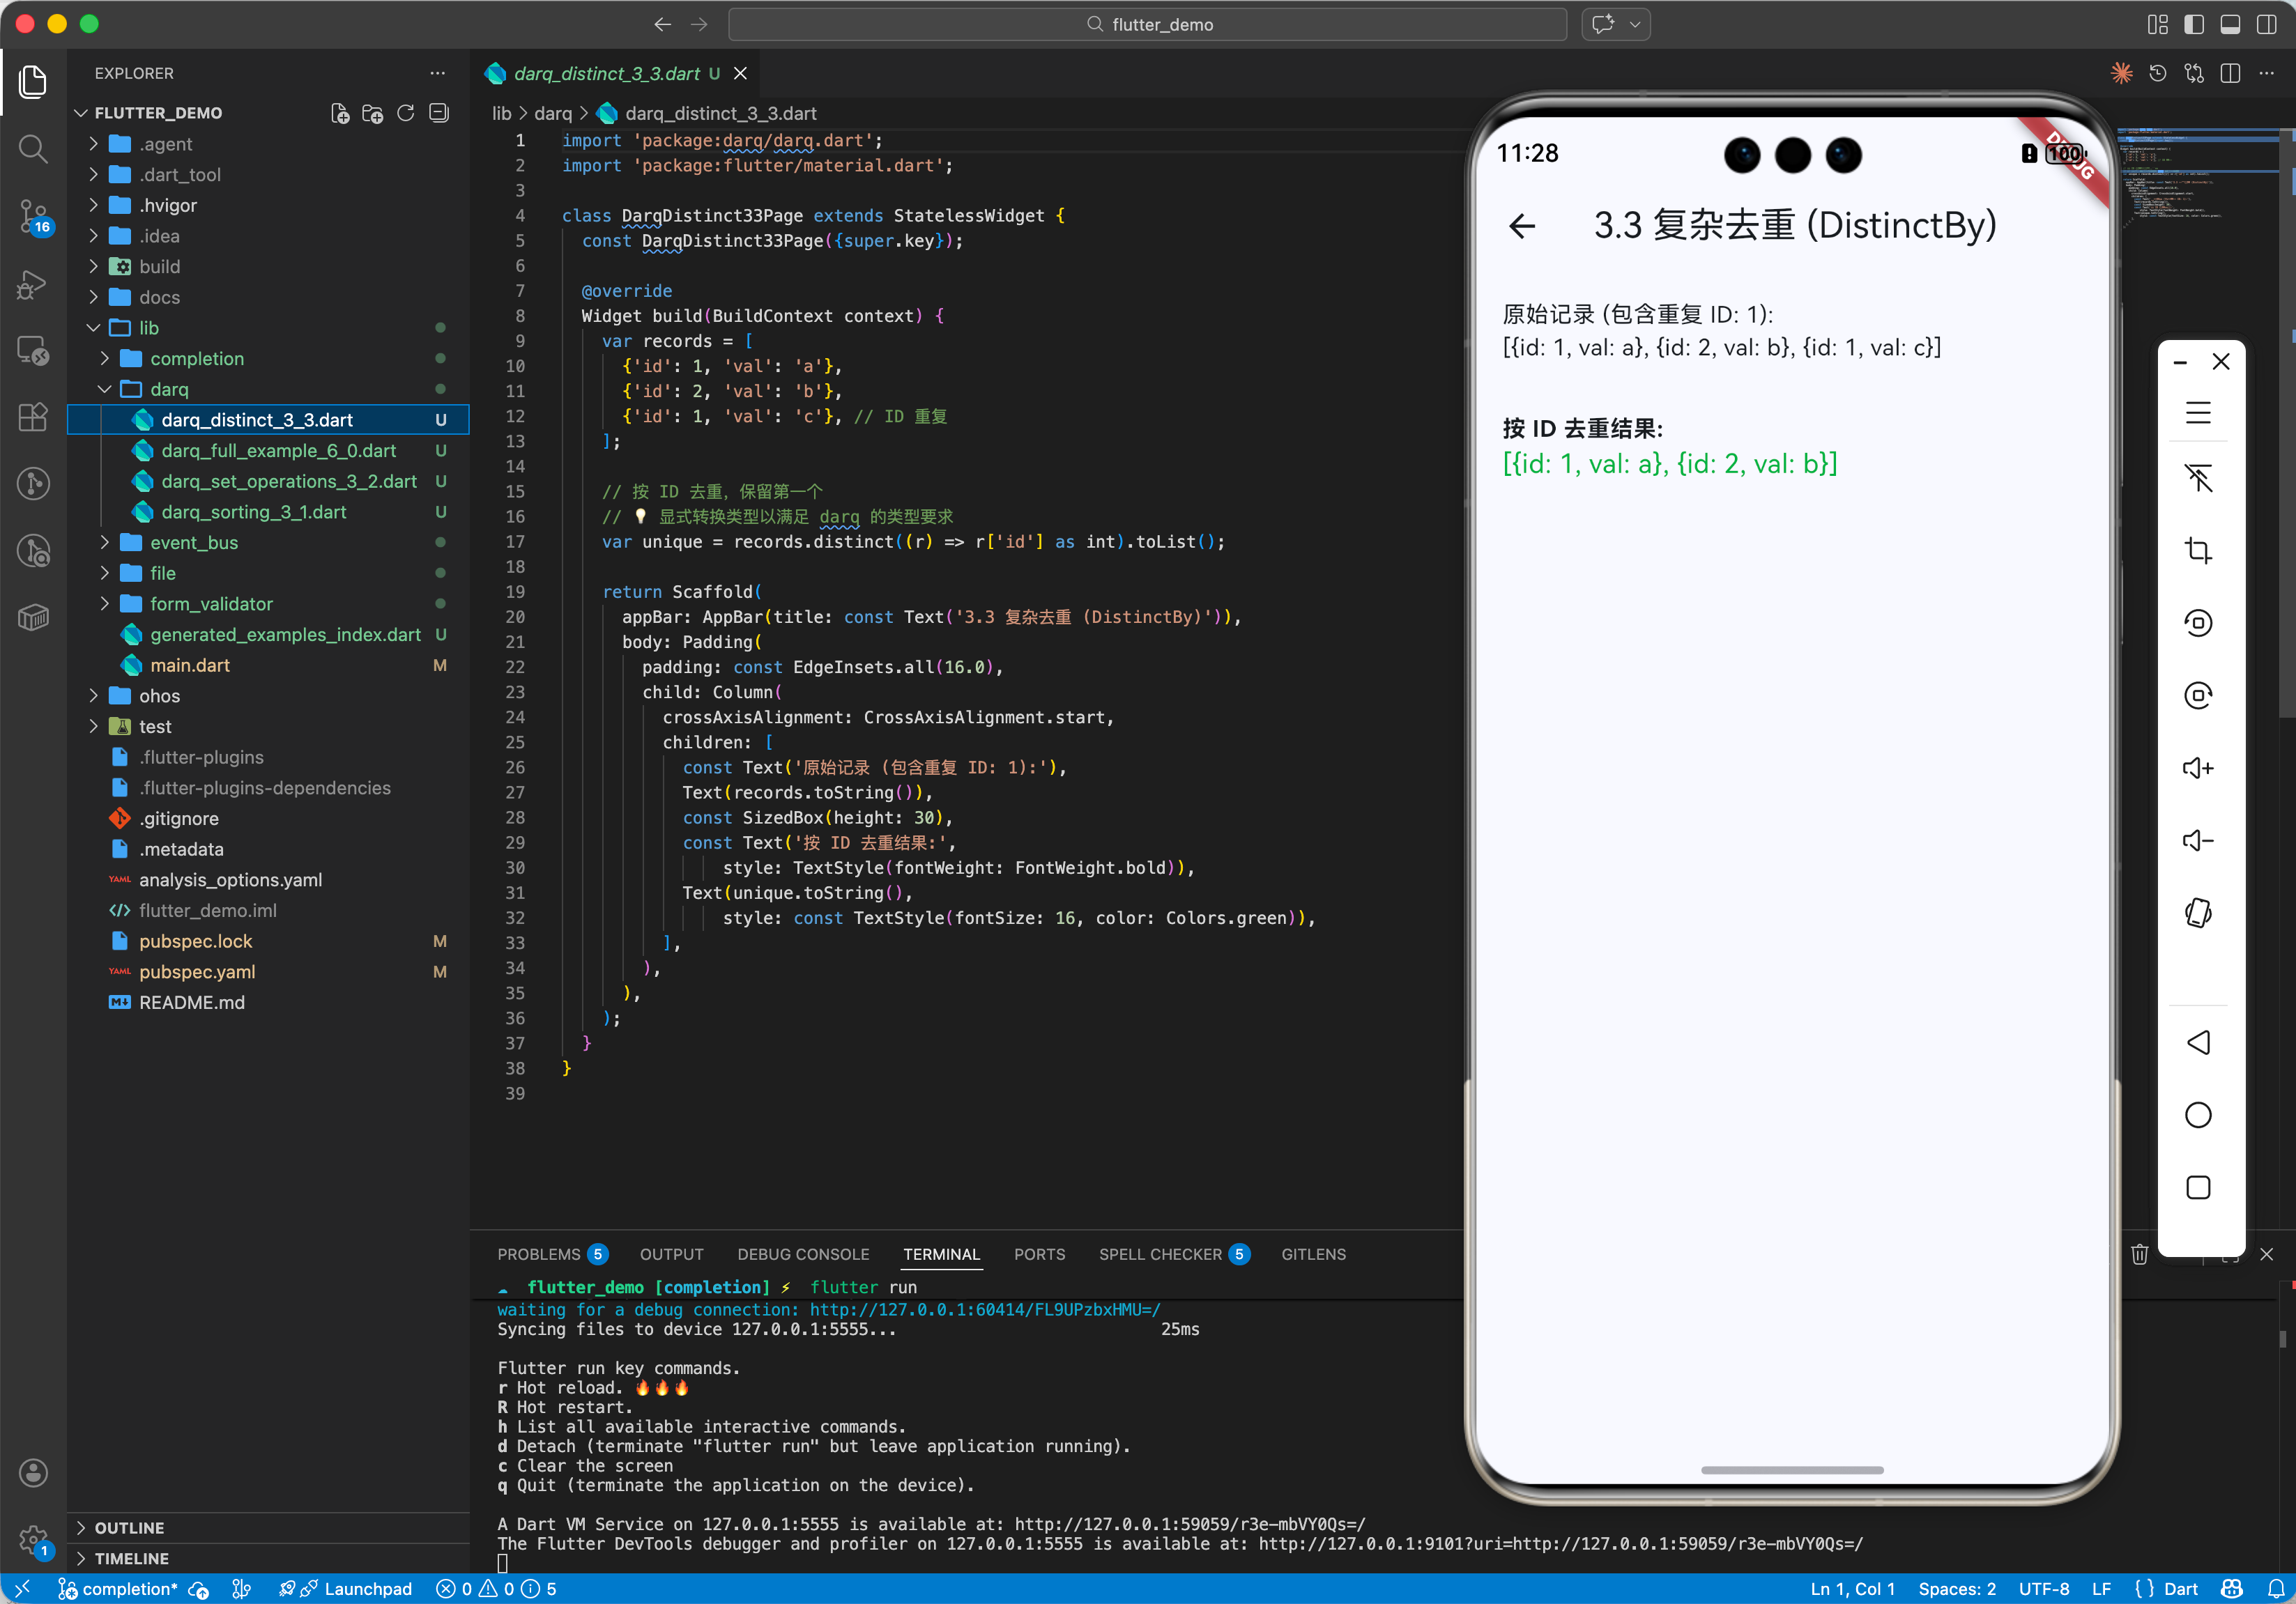Open the Search view in activity bar
Image resolution: width=2296 pixels, height=1604 pixels.
click(33, 149)
